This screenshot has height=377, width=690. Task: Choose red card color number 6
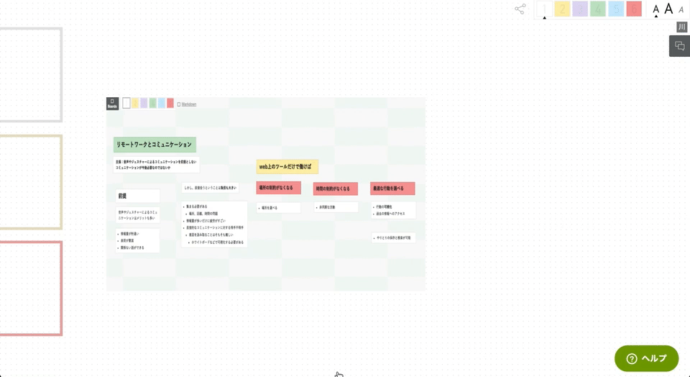point(634,9)
